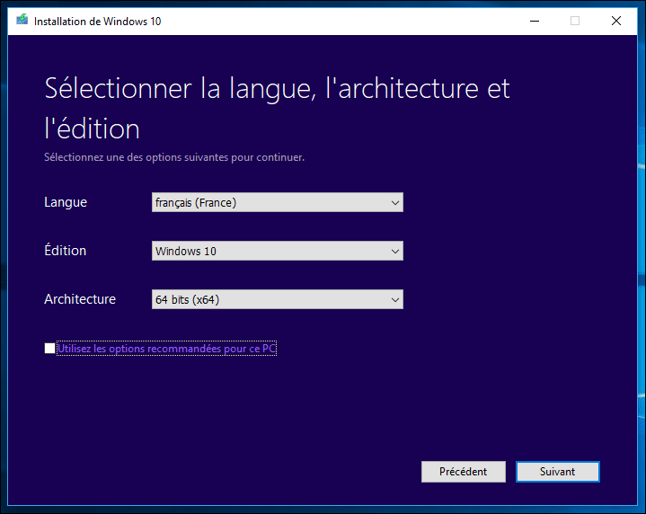646x514 pixels.
Task: Minimize the Installation de Windows 10 window
Action: click(535, 21)
